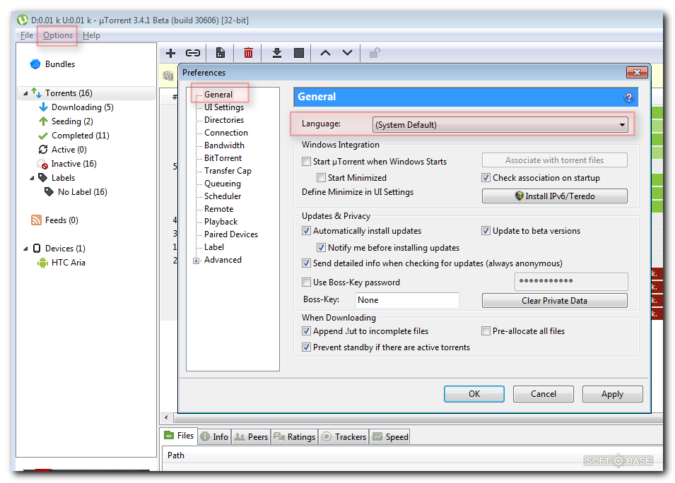Switch to the Trackers tab
This screenshot has height=483, width=675.
344,436
